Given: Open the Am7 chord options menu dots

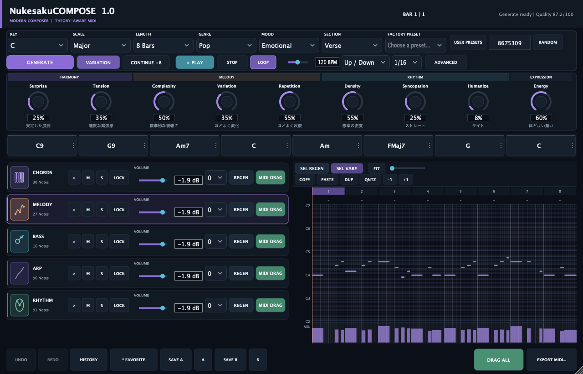Looking at the screenshot, I should tap(216, 145).
